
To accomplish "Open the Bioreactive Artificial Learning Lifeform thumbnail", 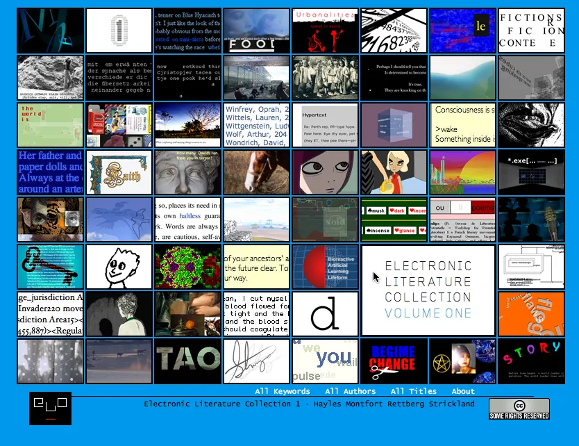I will click(325, 267).
